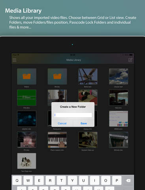Tap the I key

(94, 180)
